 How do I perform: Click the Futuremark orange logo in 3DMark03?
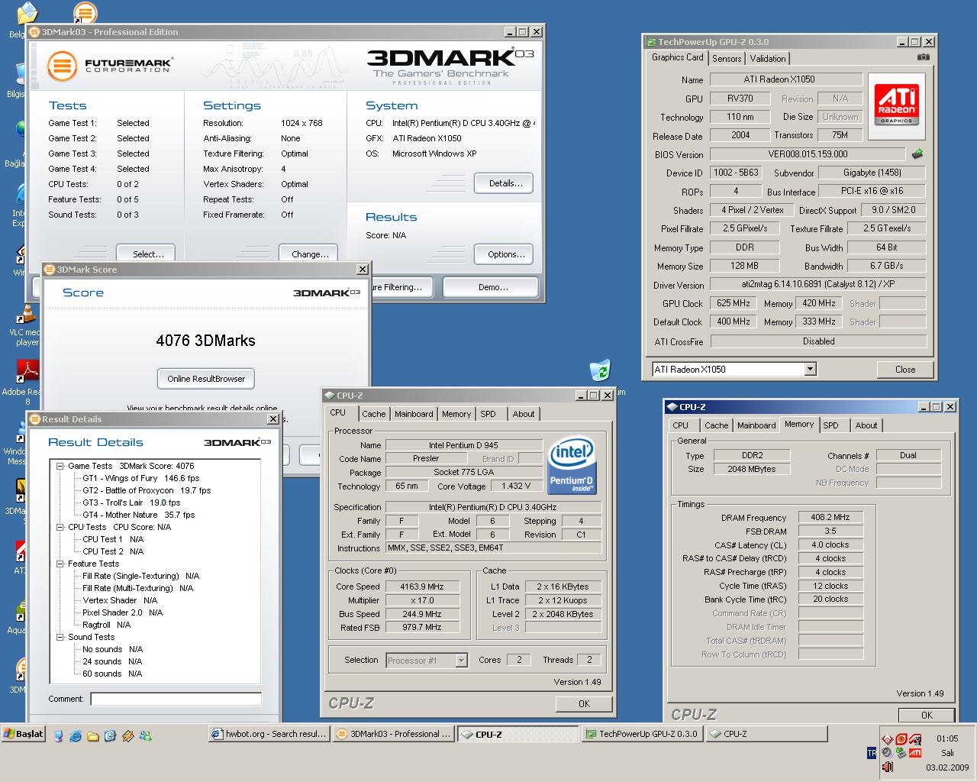[x=61, y=65]
